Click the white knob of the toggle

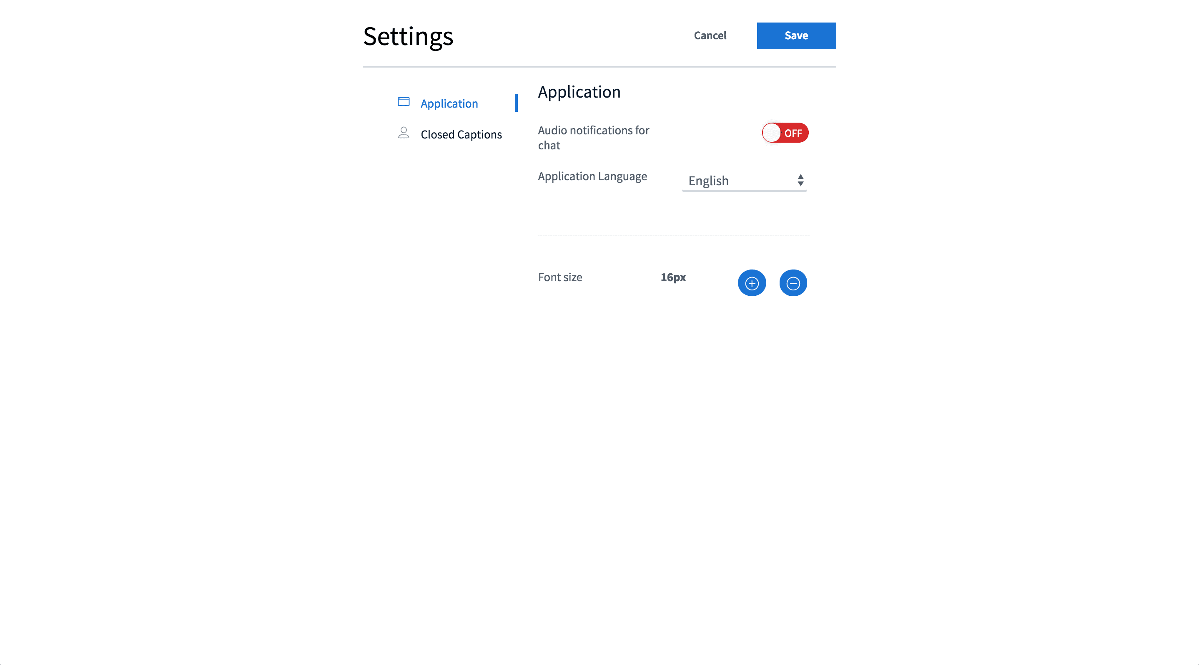pyautogui.click(x=772, y=133)
